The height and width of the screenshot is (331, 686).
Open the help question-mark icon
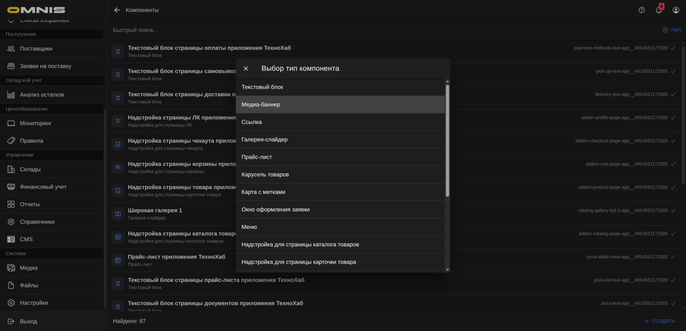click(641, 10)
